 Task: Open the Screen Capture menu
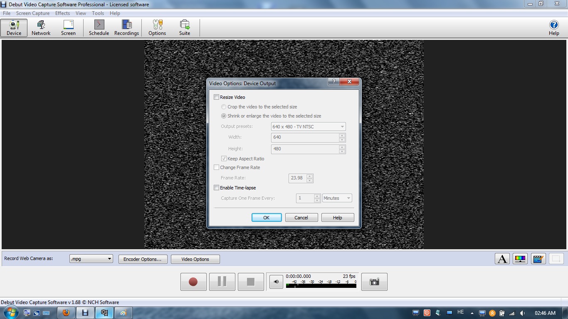click(33, 13)
